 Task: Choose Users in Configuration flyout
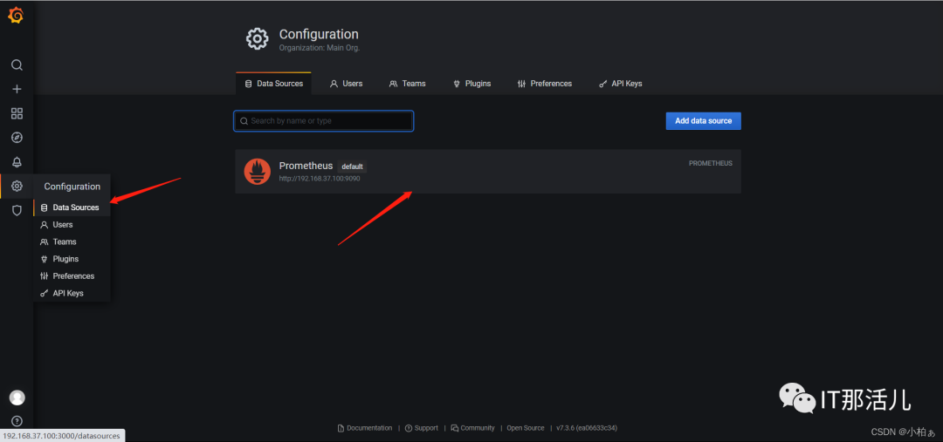click(72, 225)
